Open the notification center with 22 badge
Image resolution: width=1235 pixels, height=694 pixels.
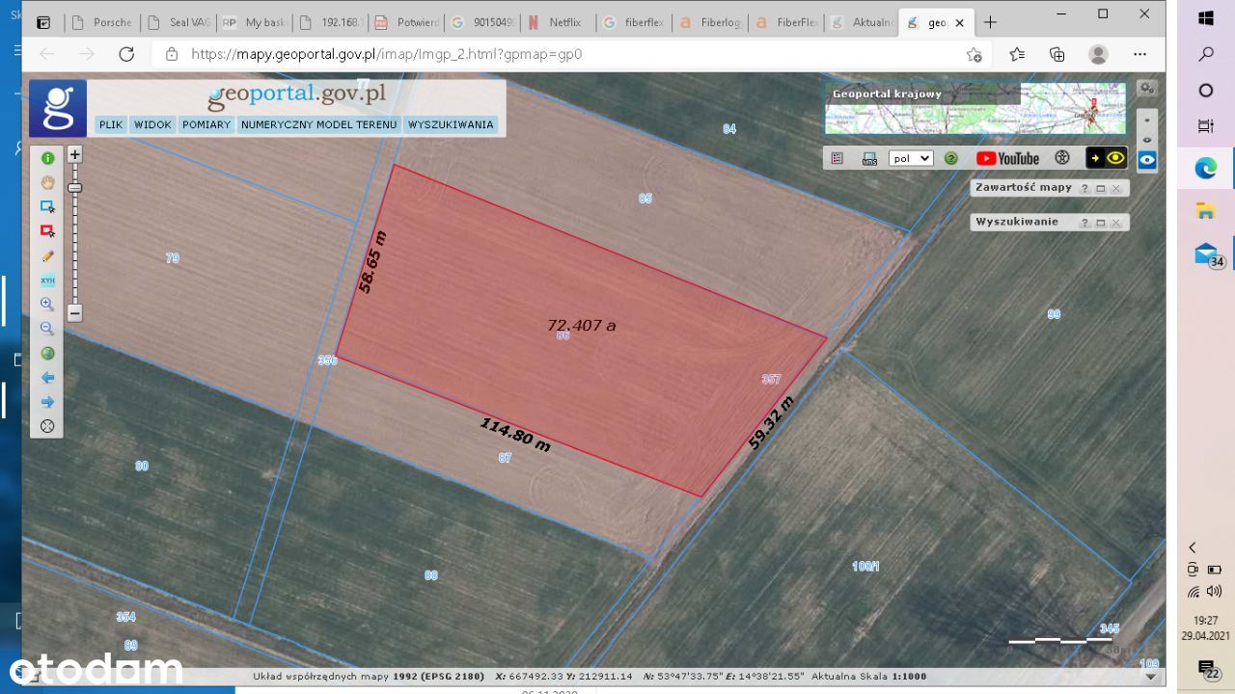[1208, 669]
